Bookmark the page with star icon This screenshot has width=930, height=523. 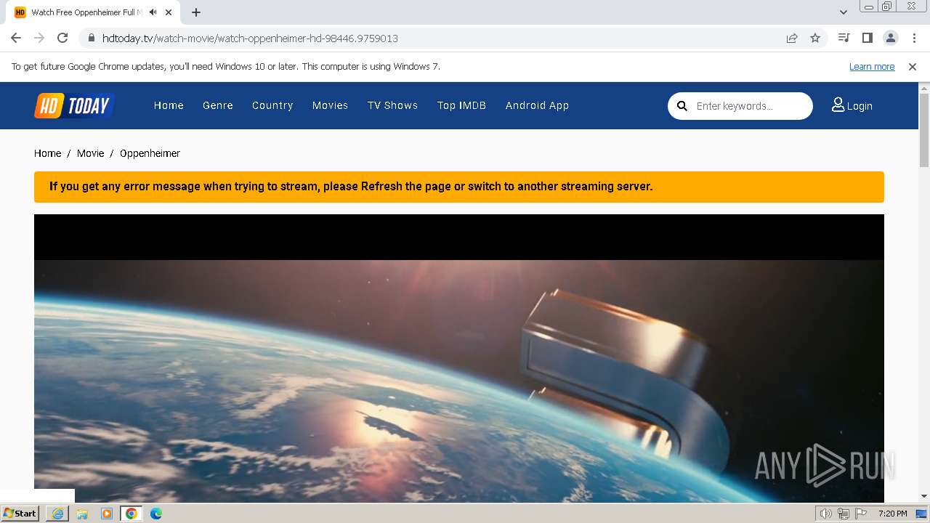[x=815, y=38]
